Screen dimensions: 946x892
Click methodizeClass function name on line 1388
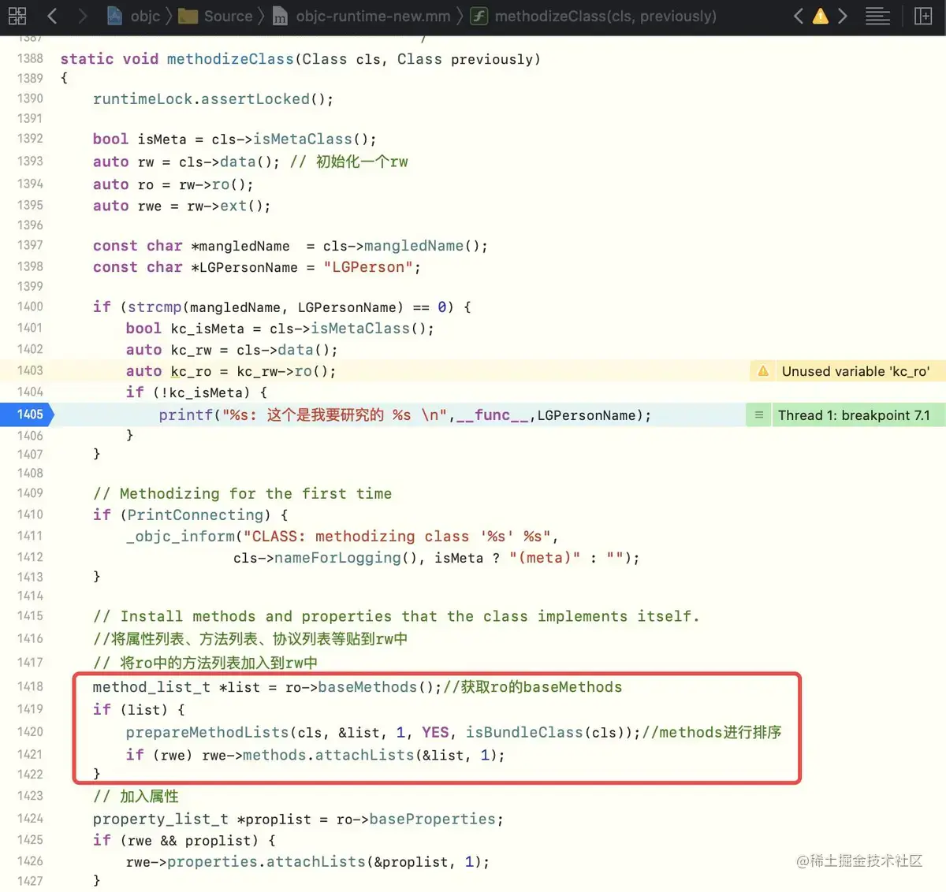coord(230,59)
